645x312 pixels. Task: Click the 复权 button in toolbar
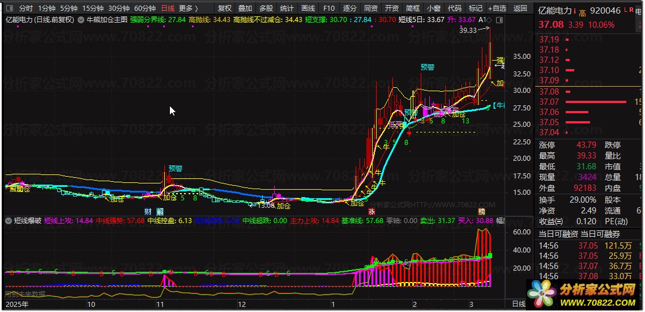pos(225,8)
